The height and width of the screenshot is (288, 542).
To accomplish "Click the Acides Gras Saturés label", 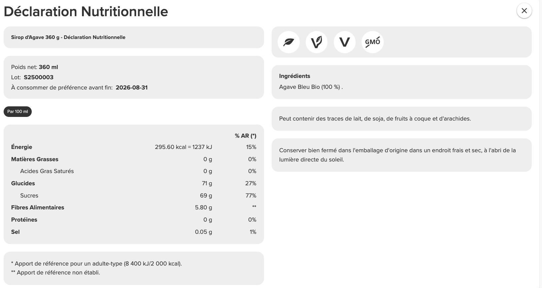I will [x=47, y=171].
